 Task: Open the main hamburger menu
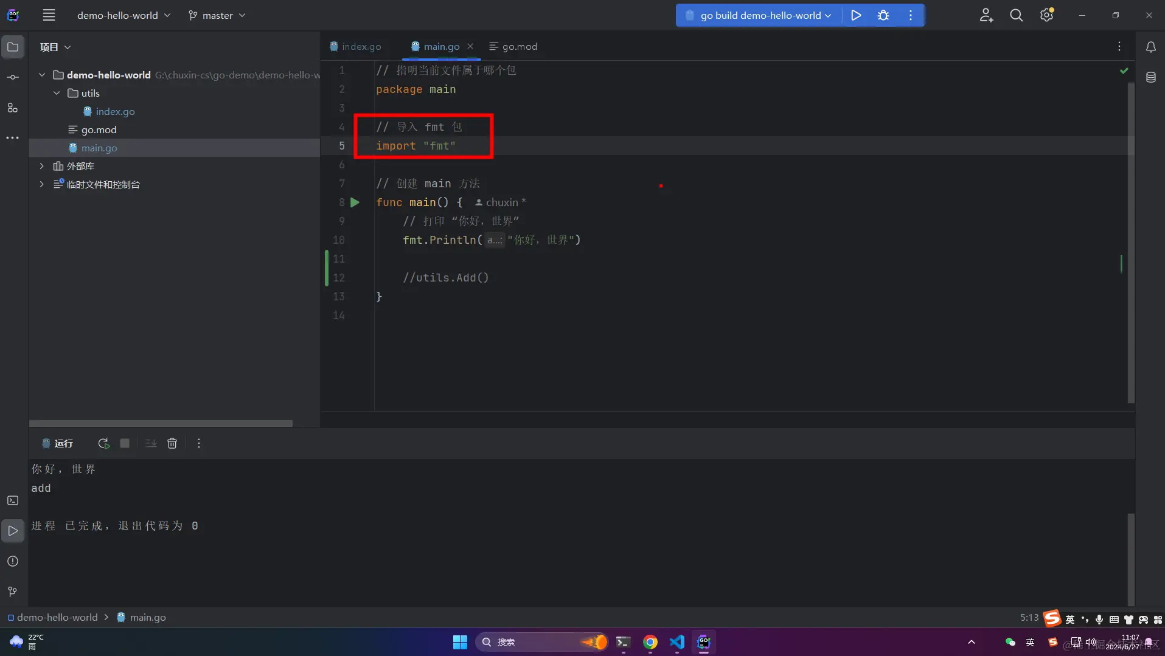(49, 15)
